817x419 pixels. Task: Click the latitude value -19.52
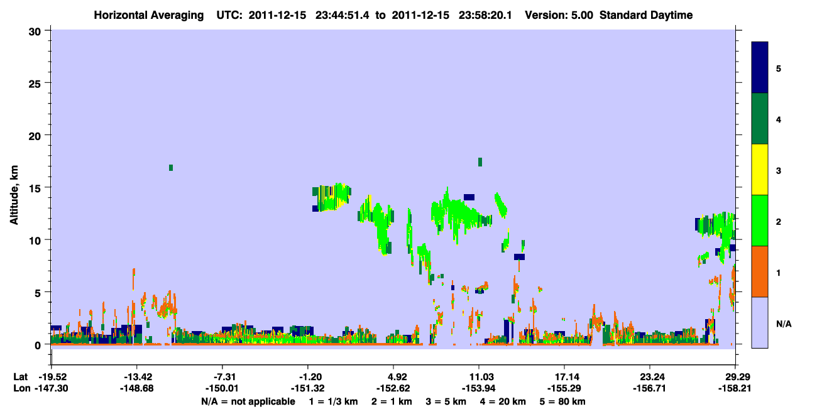[x=53, y=376]
